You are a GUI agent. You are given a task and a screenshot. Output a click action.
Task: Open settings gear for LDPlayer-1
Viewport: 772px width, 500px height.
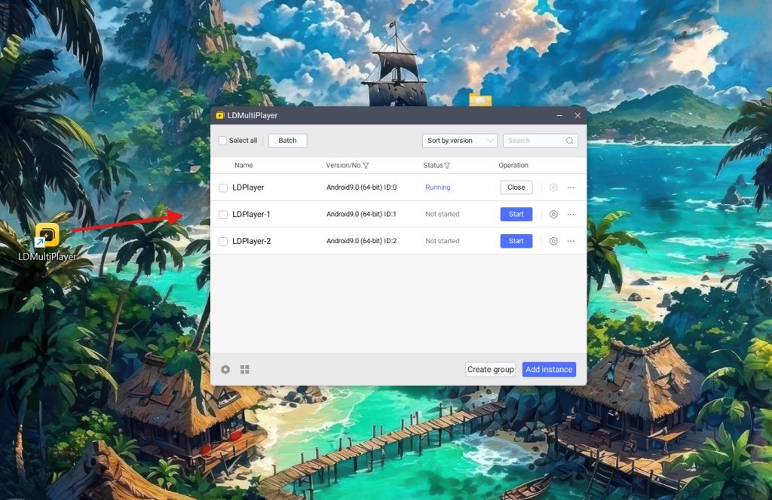click(x=553, y=215)
